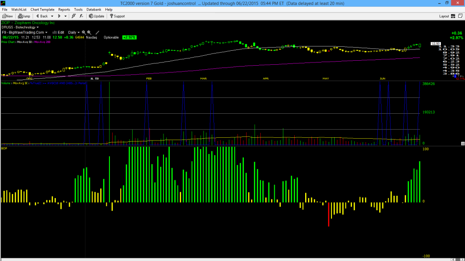Click the MovAvg 200 legend label
Screen dimensions: 465x261
42,42
